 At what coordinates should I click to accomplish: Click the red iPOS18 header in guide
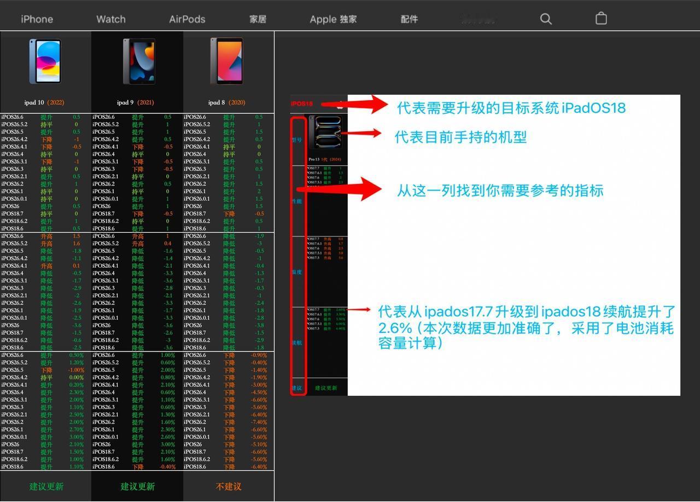[302, 103]
